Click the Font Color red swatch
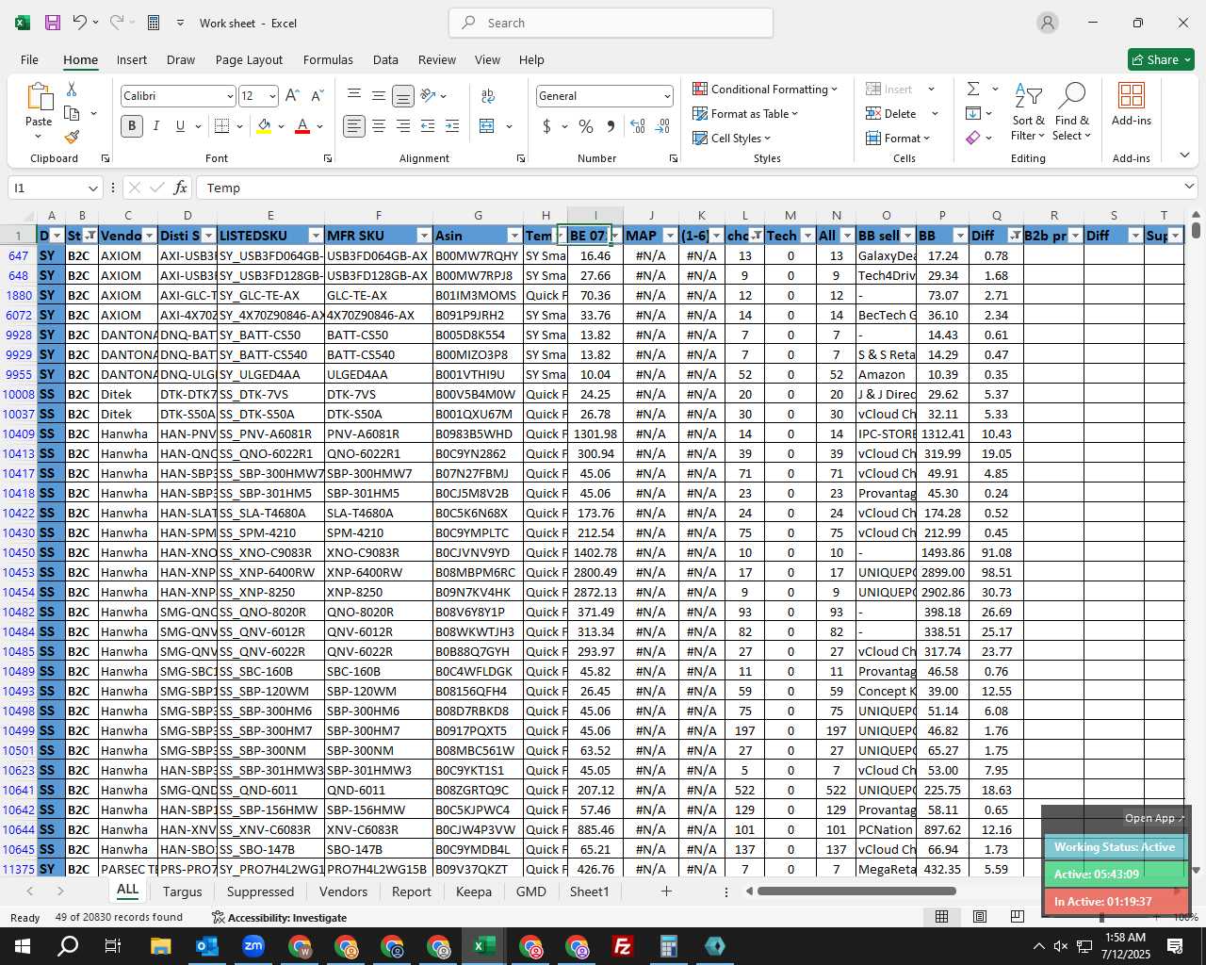1206x965 pixels. point(302,126)
